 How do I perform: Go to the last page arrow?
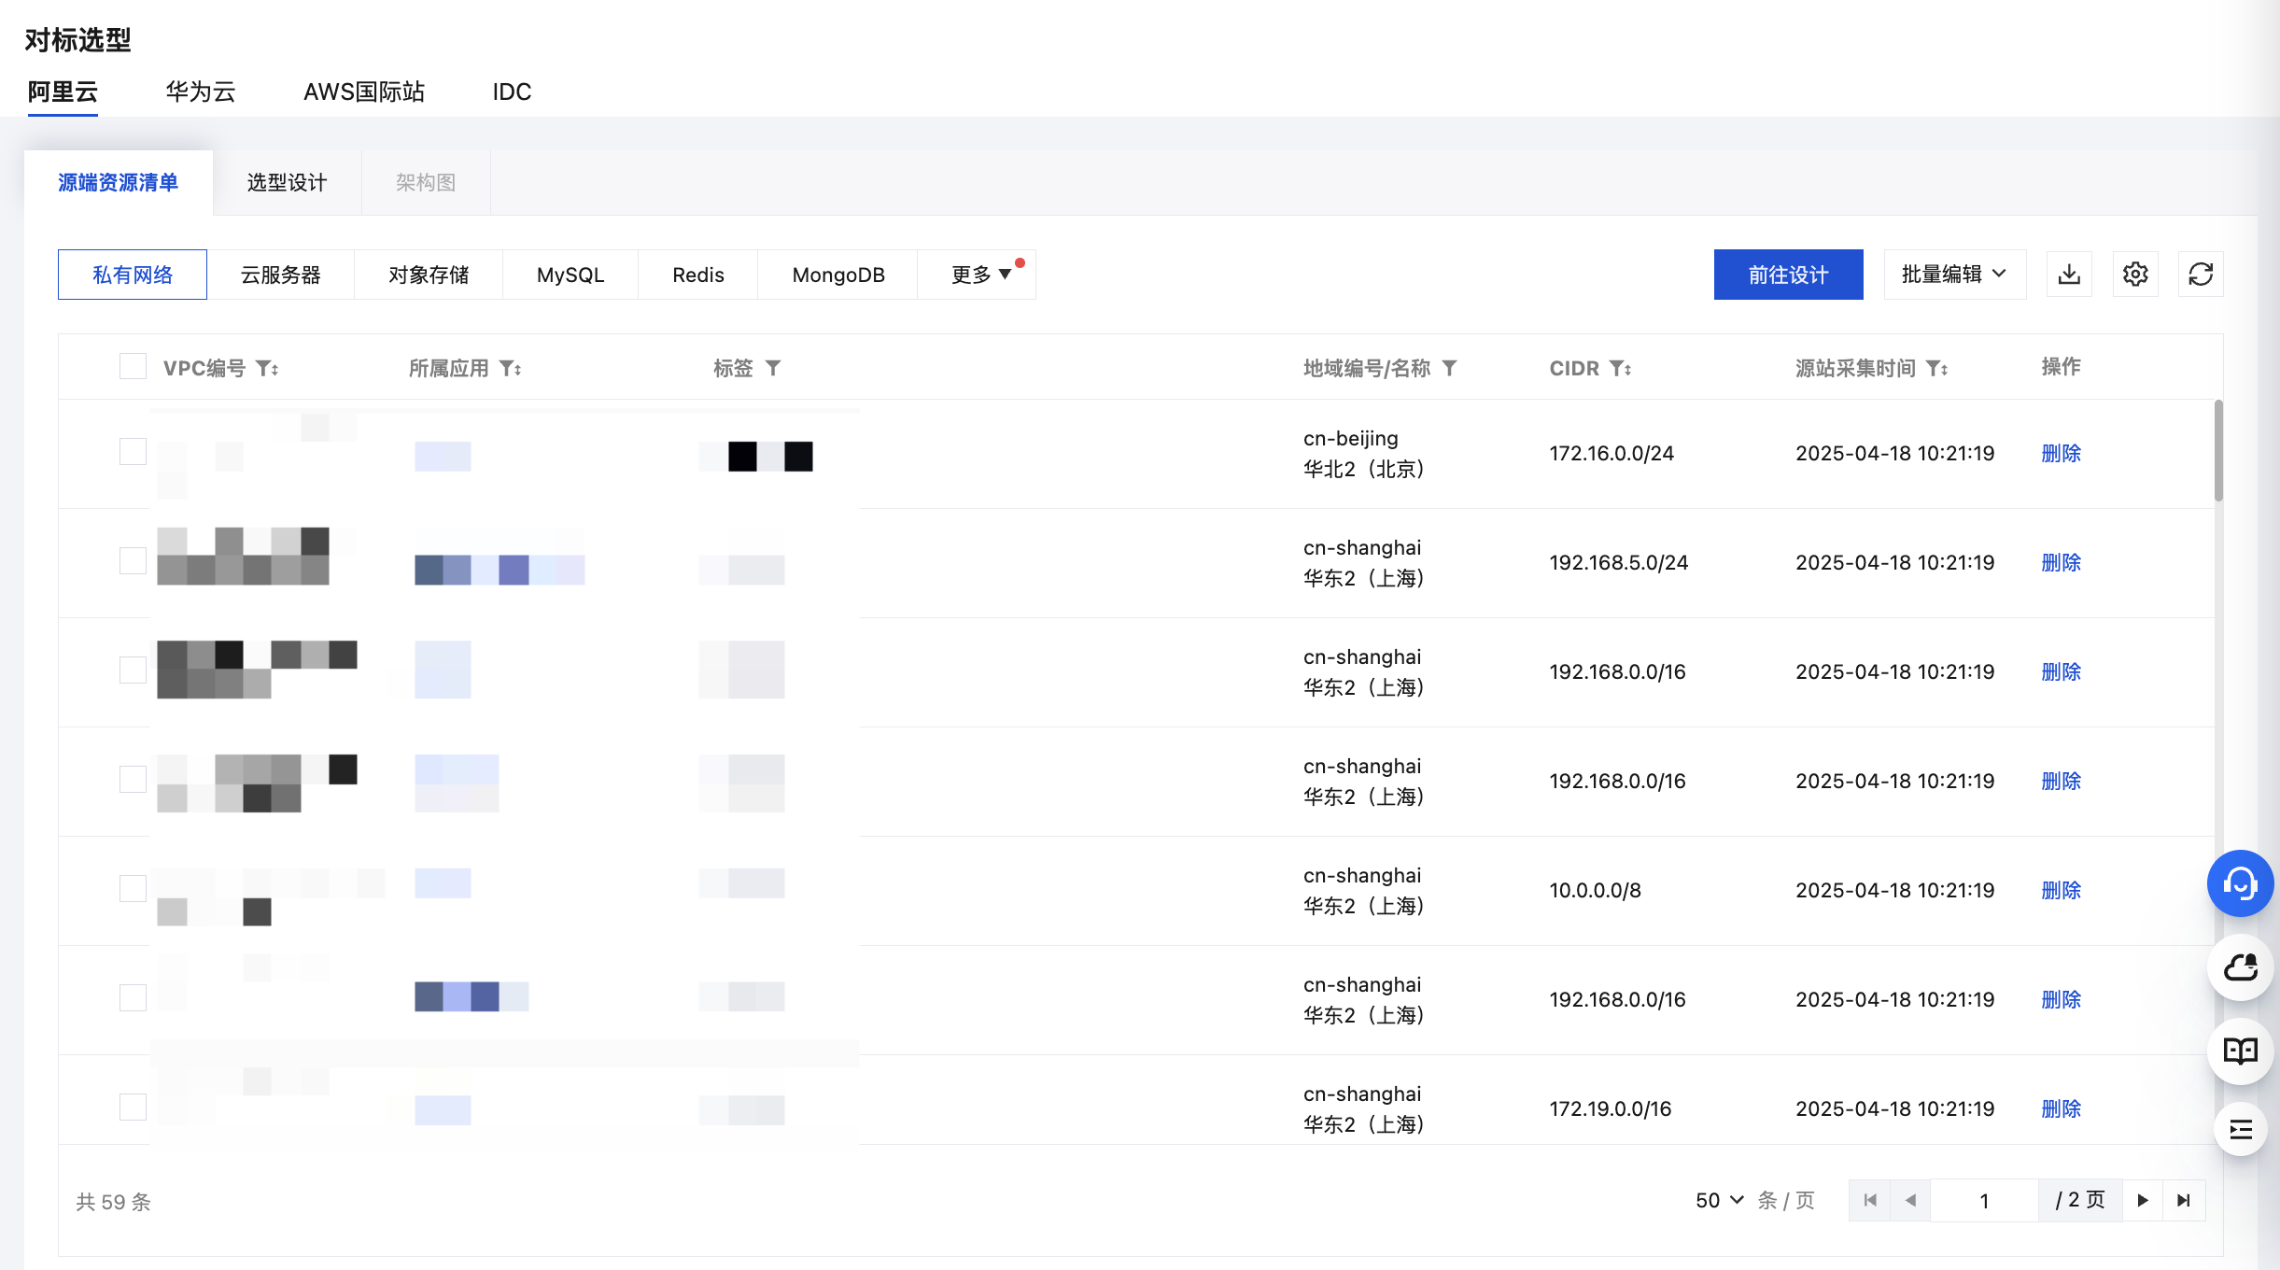[2183, 1201]
